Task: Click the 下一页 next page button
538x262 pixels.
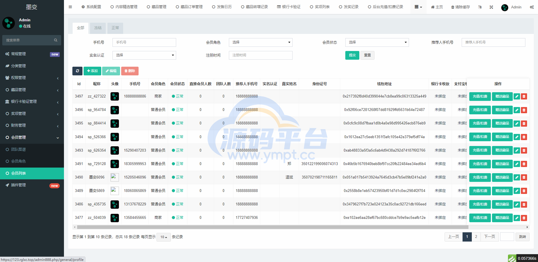Action: pos(490,237)
